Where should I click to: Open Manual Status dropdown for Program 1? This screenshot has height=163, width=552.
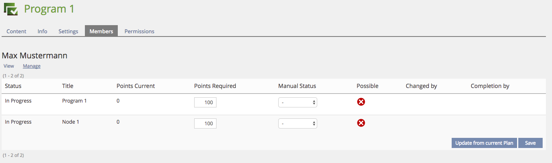(x=297, y=103)
